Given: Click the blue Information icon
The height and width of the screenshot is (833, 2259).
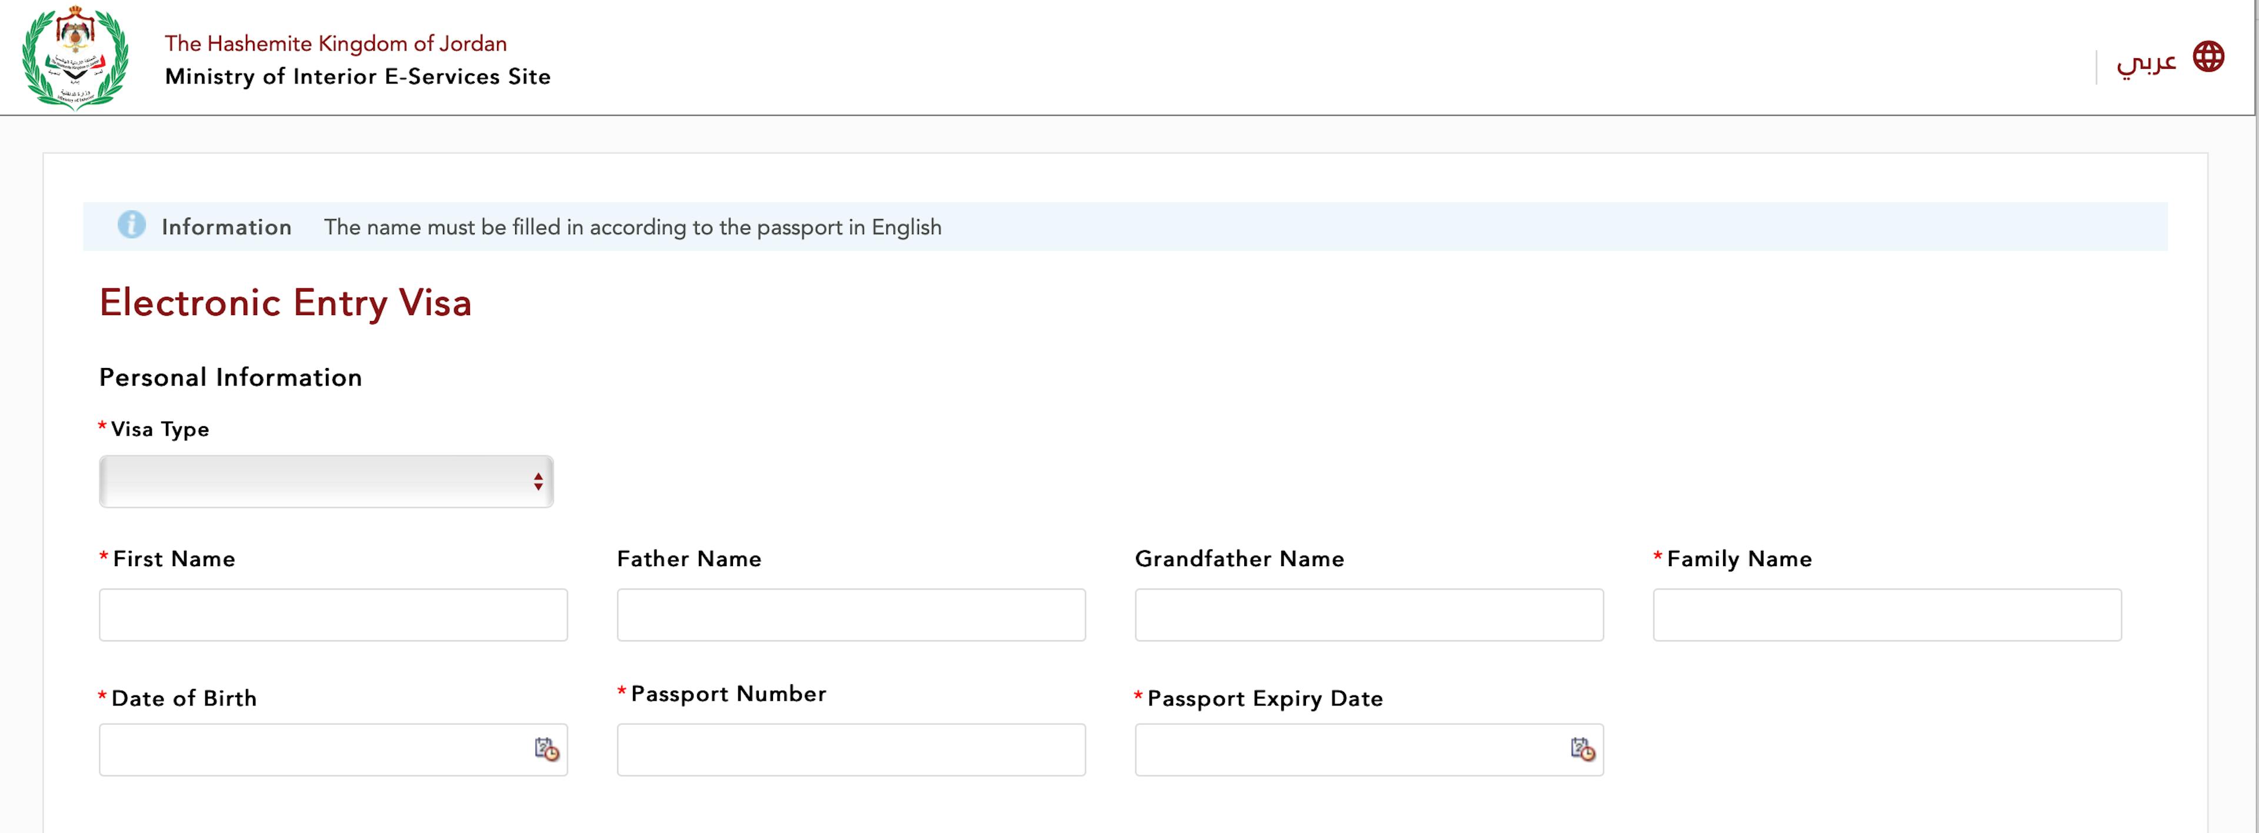Looking at the screenshot, I should click(132, 225).
